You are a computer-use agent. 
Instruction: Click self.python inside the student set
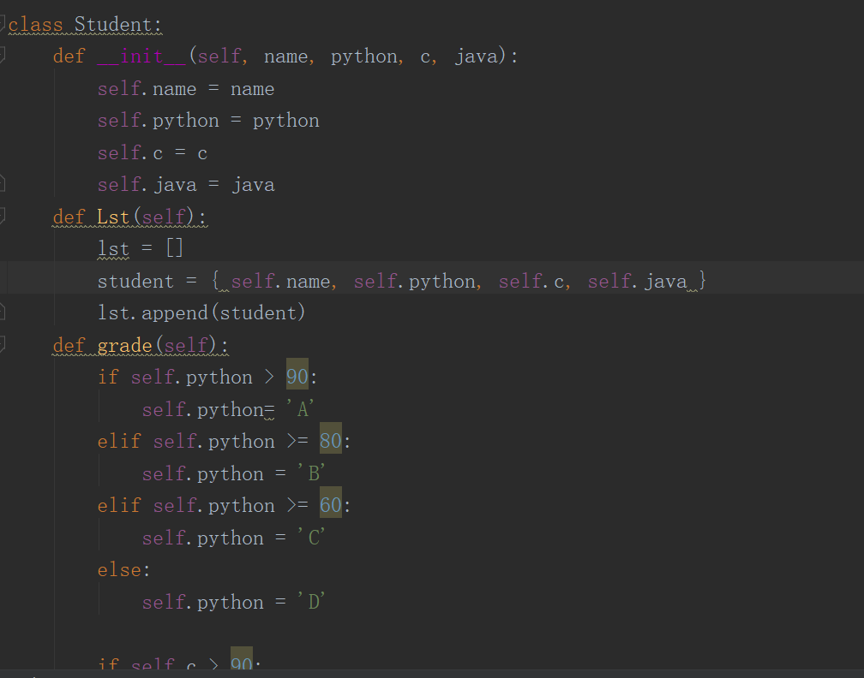tap(414, 282)
